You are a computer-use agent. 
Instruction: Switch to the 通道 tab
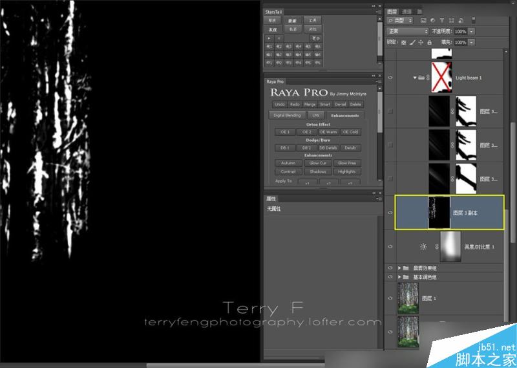[x=406, y=12]
